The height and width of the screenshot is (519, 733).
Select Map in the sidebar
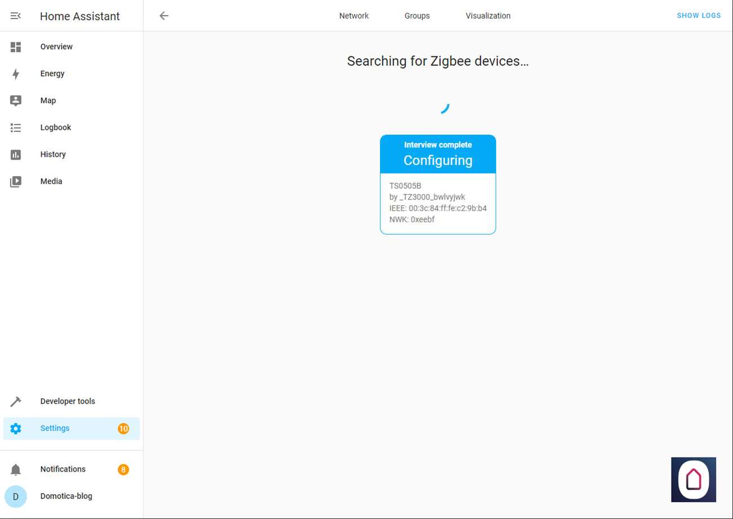[x=72, y=101]
